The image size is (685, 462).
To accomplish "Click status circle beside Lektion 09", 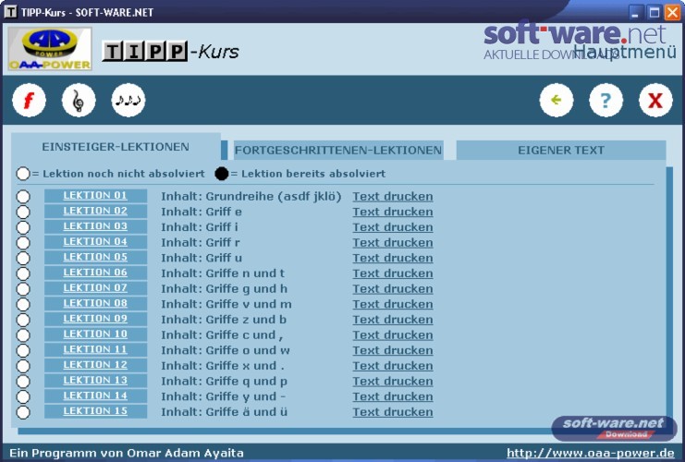I will point(23,320).
